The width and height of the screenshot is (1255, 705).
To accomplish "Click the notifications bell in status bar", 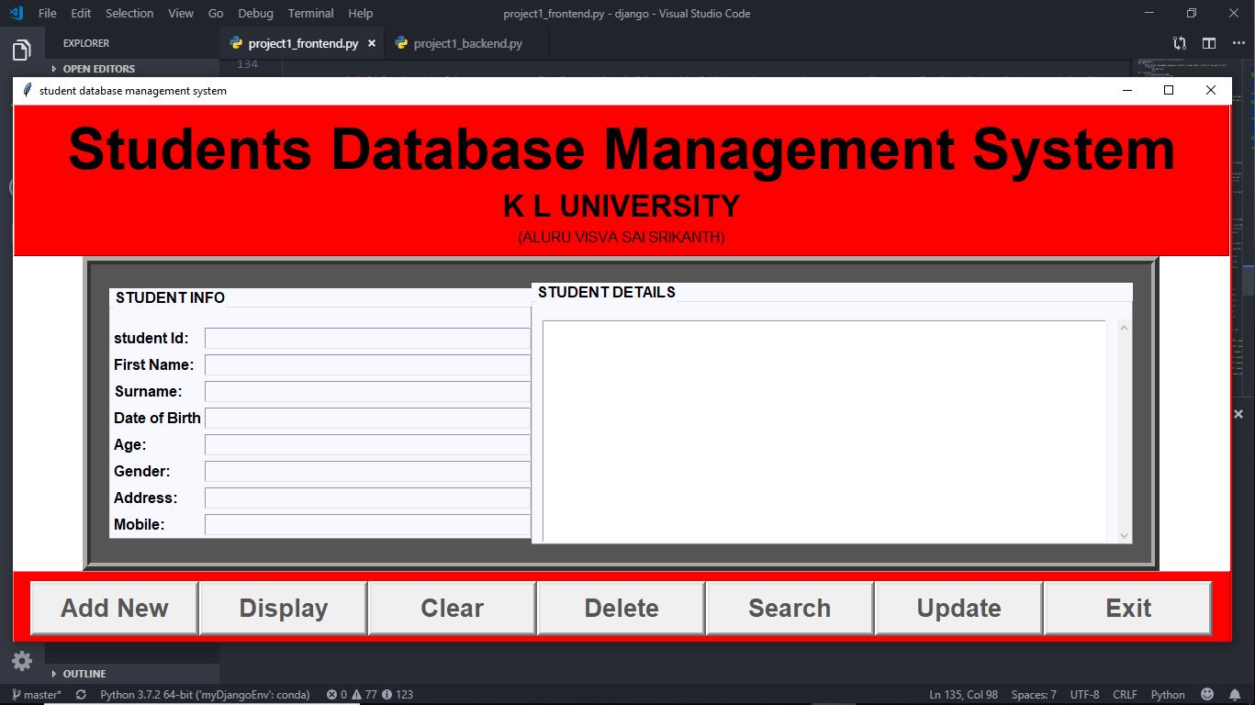I will click(x=1235, y=695).
